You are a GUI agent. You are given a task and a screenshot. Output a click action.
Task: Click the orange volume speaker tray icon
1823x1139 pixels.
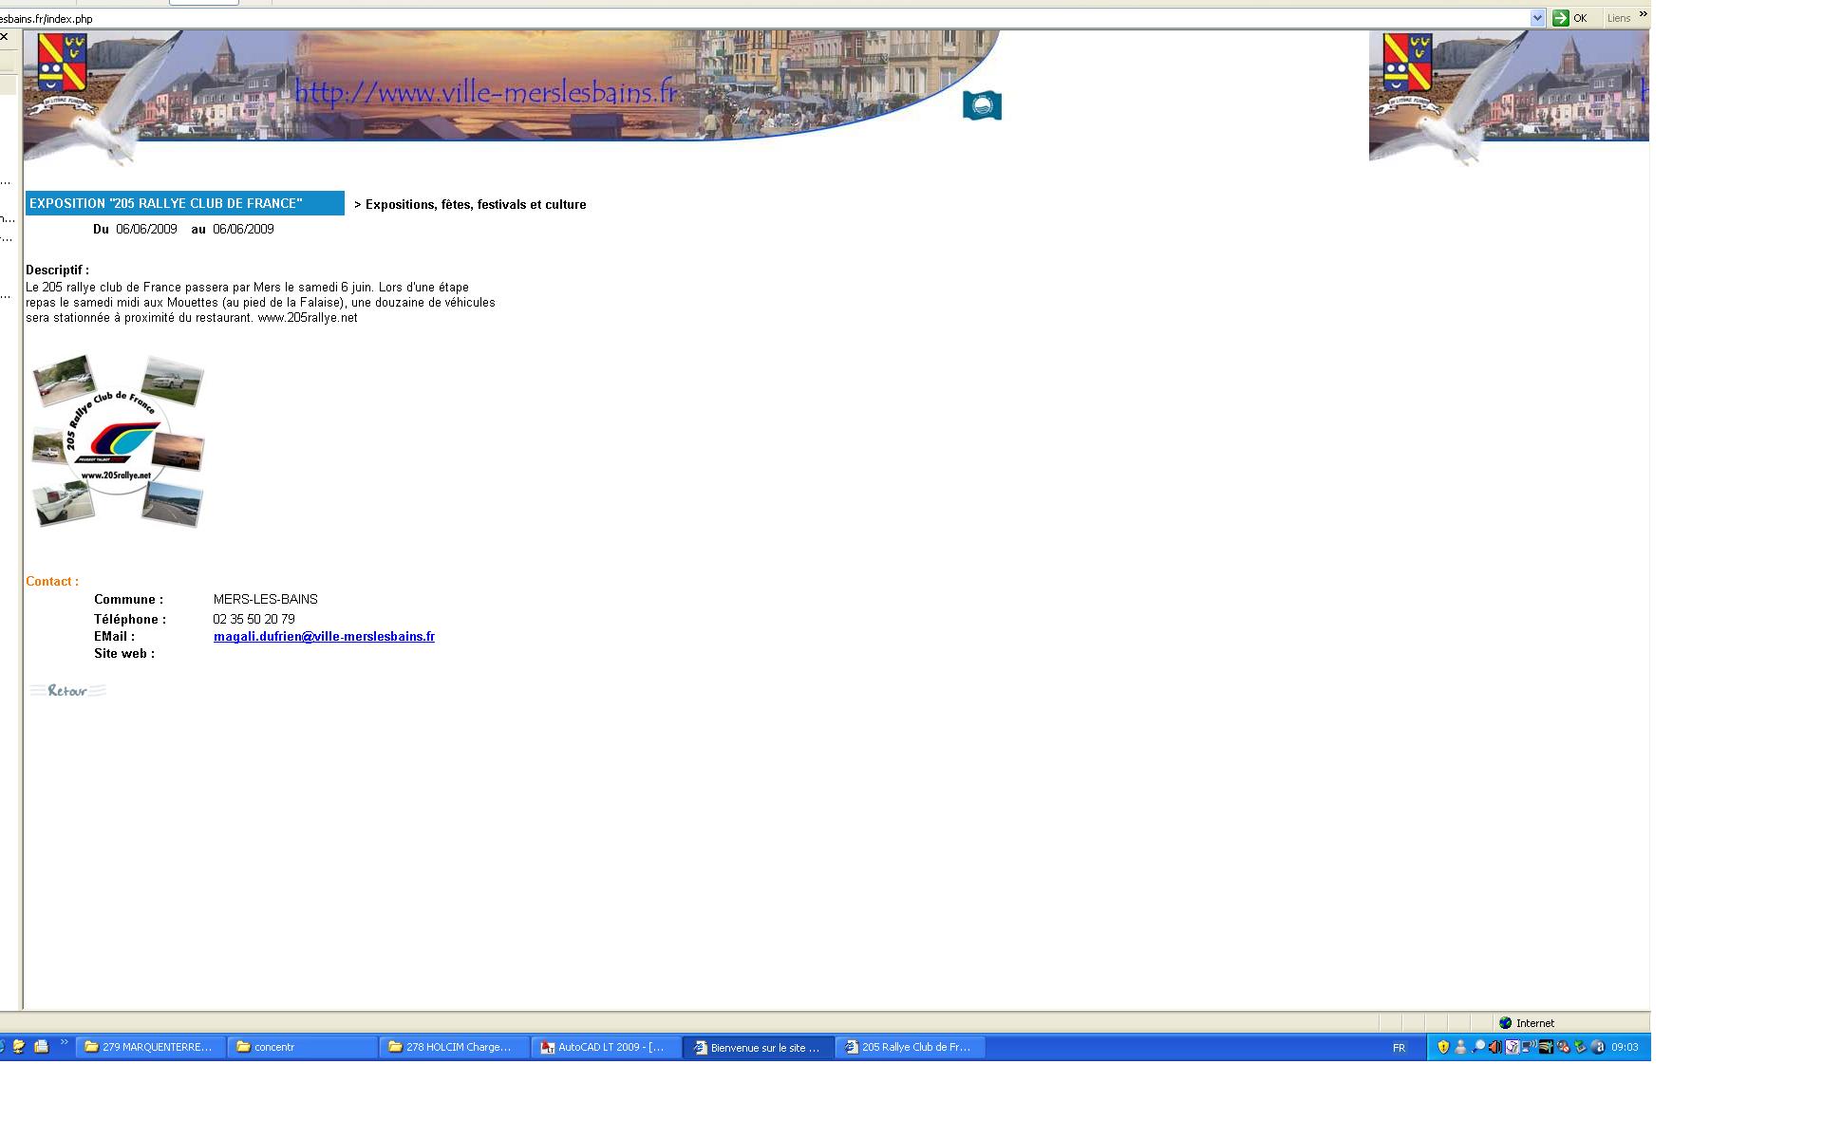coord(1495,1047)
